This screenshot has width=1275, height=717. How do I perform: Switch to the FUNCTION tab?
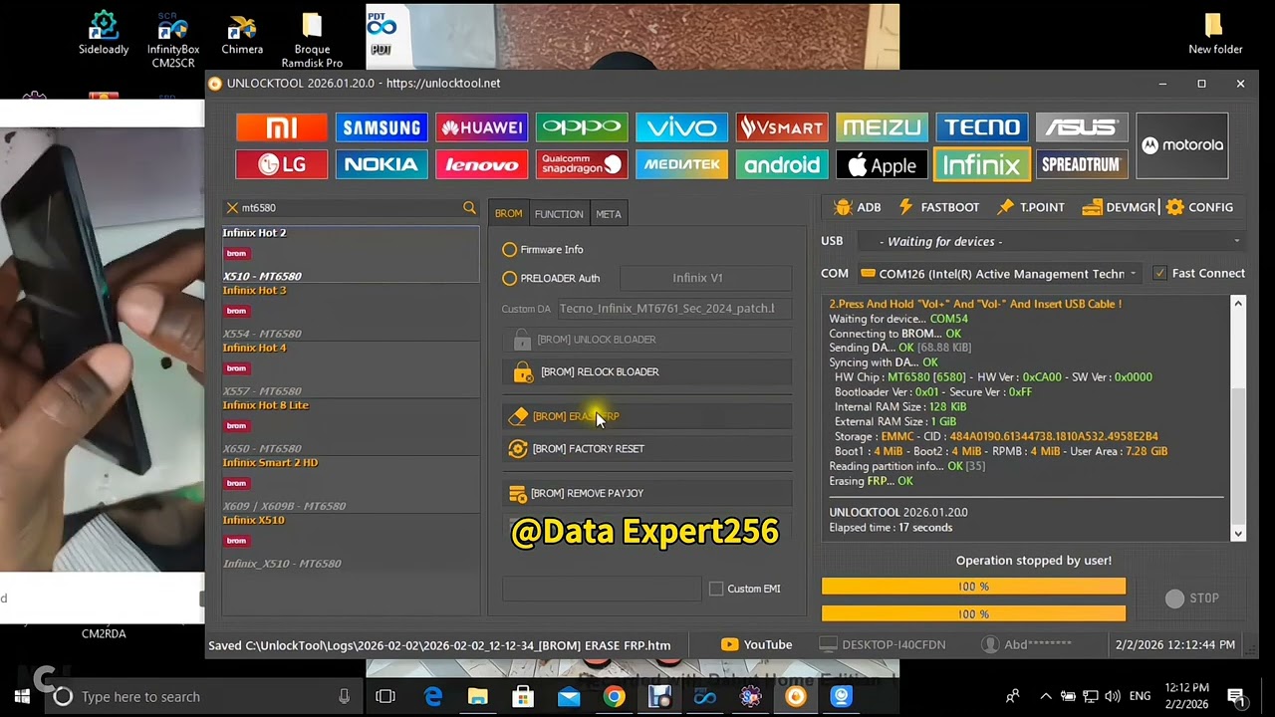(x=559, y=214)
